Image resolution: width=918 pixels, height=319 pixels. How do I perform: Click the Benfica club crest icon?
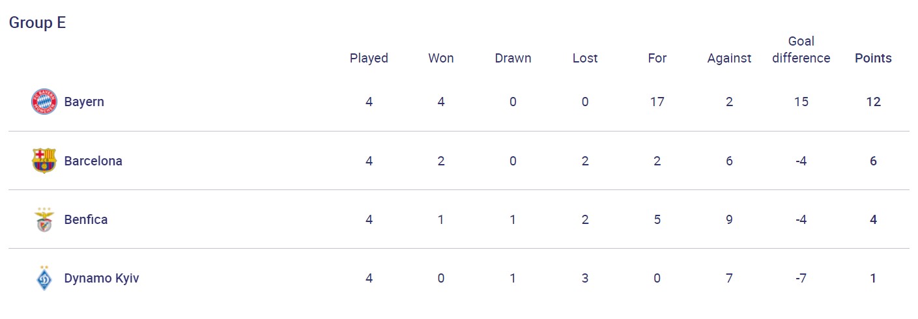pyautogui.click(x=44, y=219)
